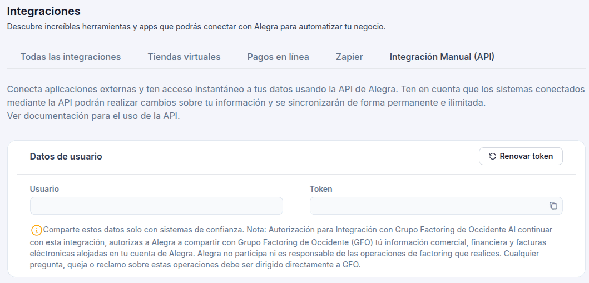Screen dimensions: 589x283
Task: Switch to the Tiendas virtuales tab
Action: [184, 57]
